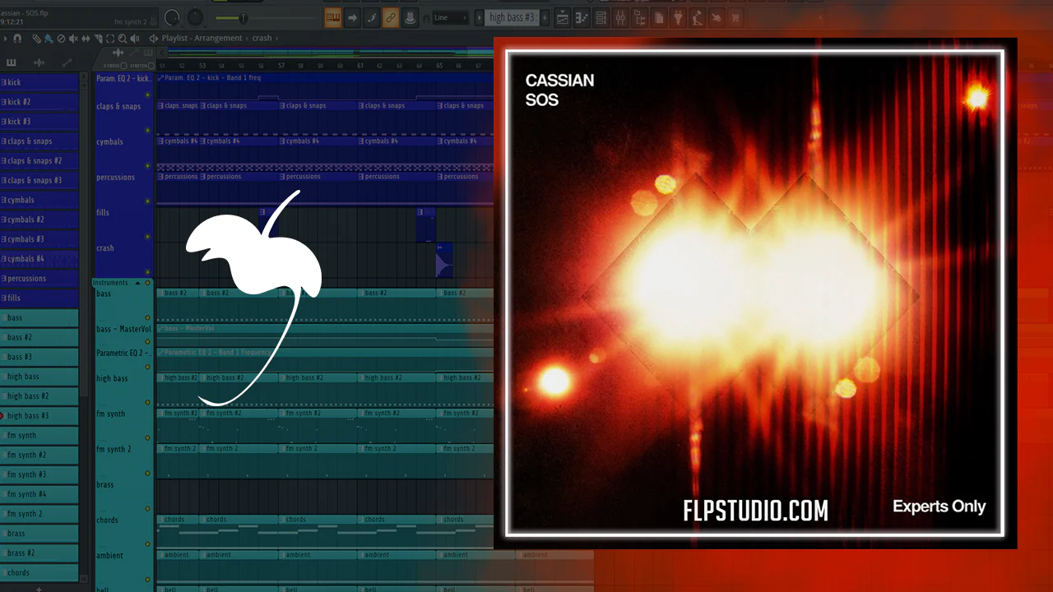Mute the Instruments track group
Viewport: 1053px width, 592px height.
pos(148,283)
